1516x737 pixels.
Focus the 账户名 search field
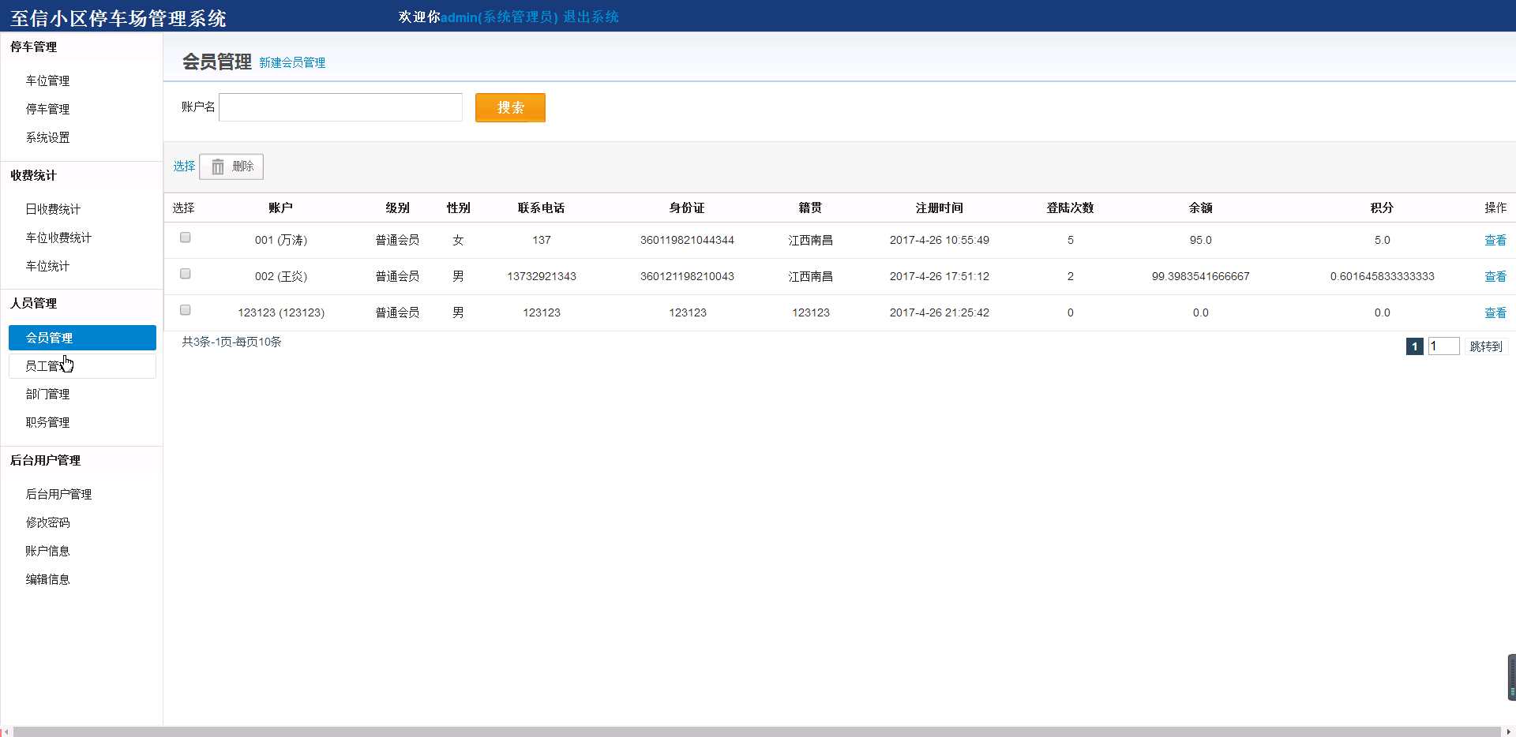click(340, 107)
